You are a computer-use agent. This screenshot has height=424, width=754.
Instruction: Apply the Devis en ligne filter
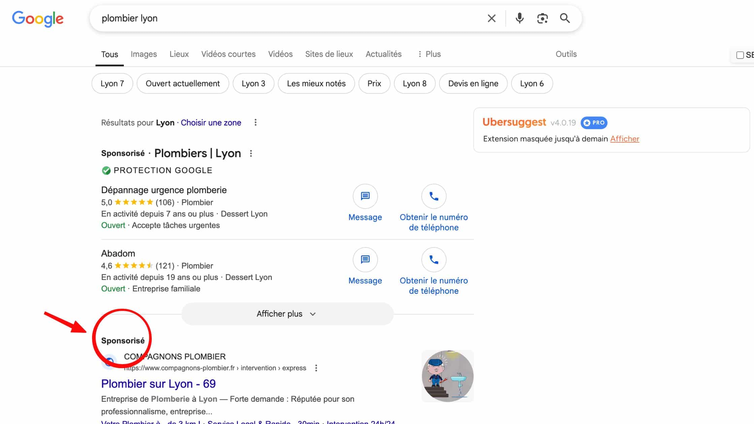tap(473, 83)
